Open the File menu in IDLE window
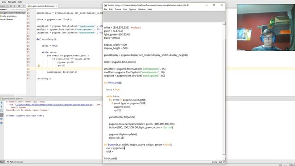Image resolution: width=295 pixels, height=166 pixels. [x=106, y=9]
